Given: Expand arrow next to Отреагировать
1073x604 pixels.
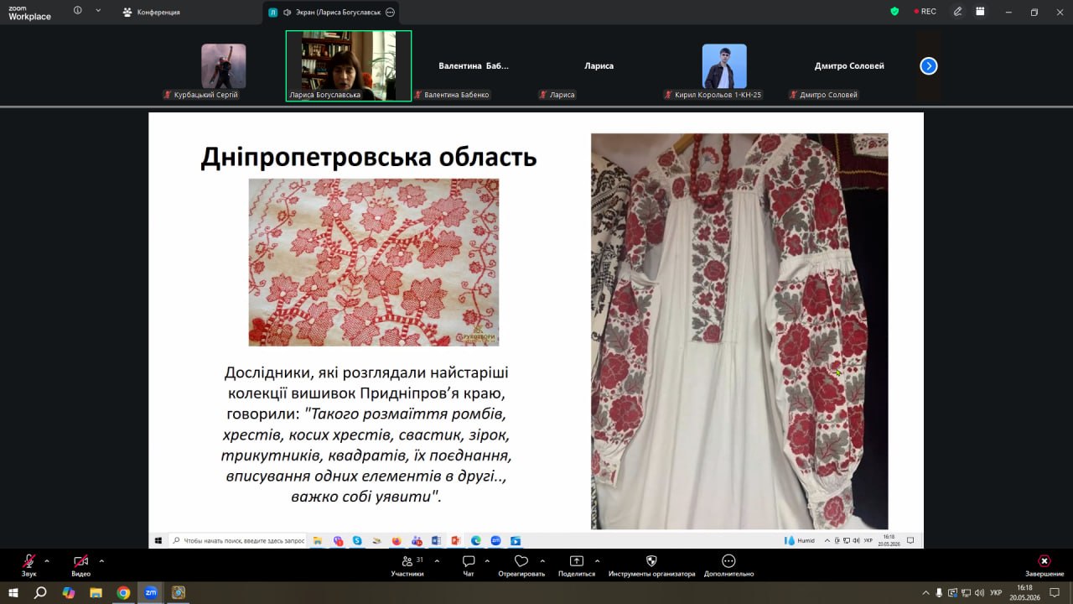Looking at the screenshot, I should coord(542,560).
